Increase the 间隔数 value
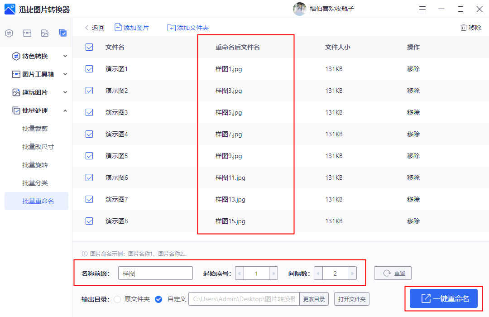This screenshot has width=489, height=317. click(352, 274)
